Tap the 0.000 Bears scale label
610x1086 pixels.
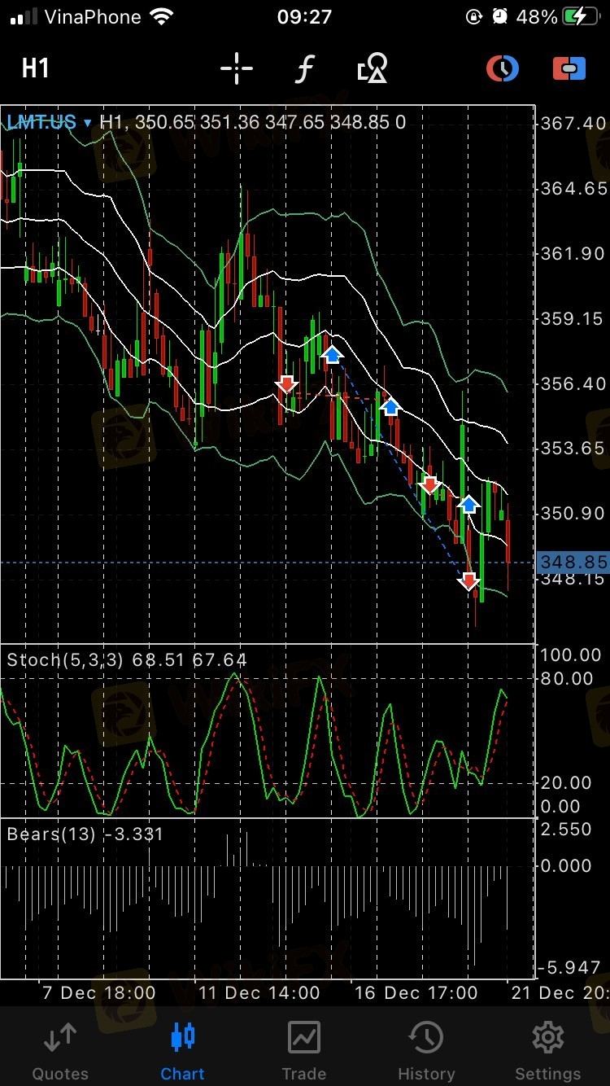(x=567, y=866)
